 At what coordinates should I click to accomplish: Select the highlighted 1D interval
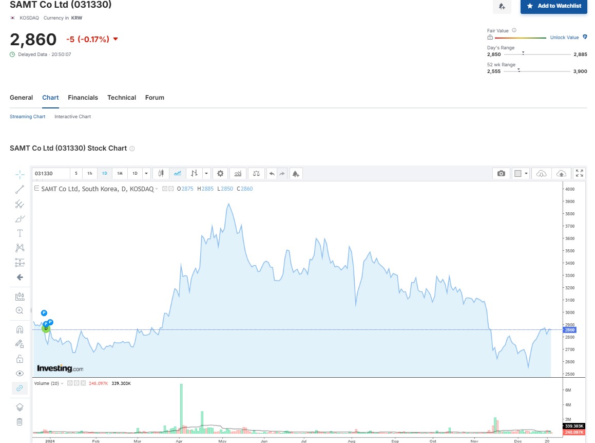(x=104, y=173)
